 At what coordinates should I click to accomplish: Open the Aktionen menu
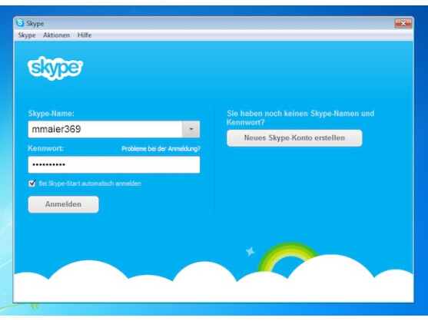tap(56, 35)
